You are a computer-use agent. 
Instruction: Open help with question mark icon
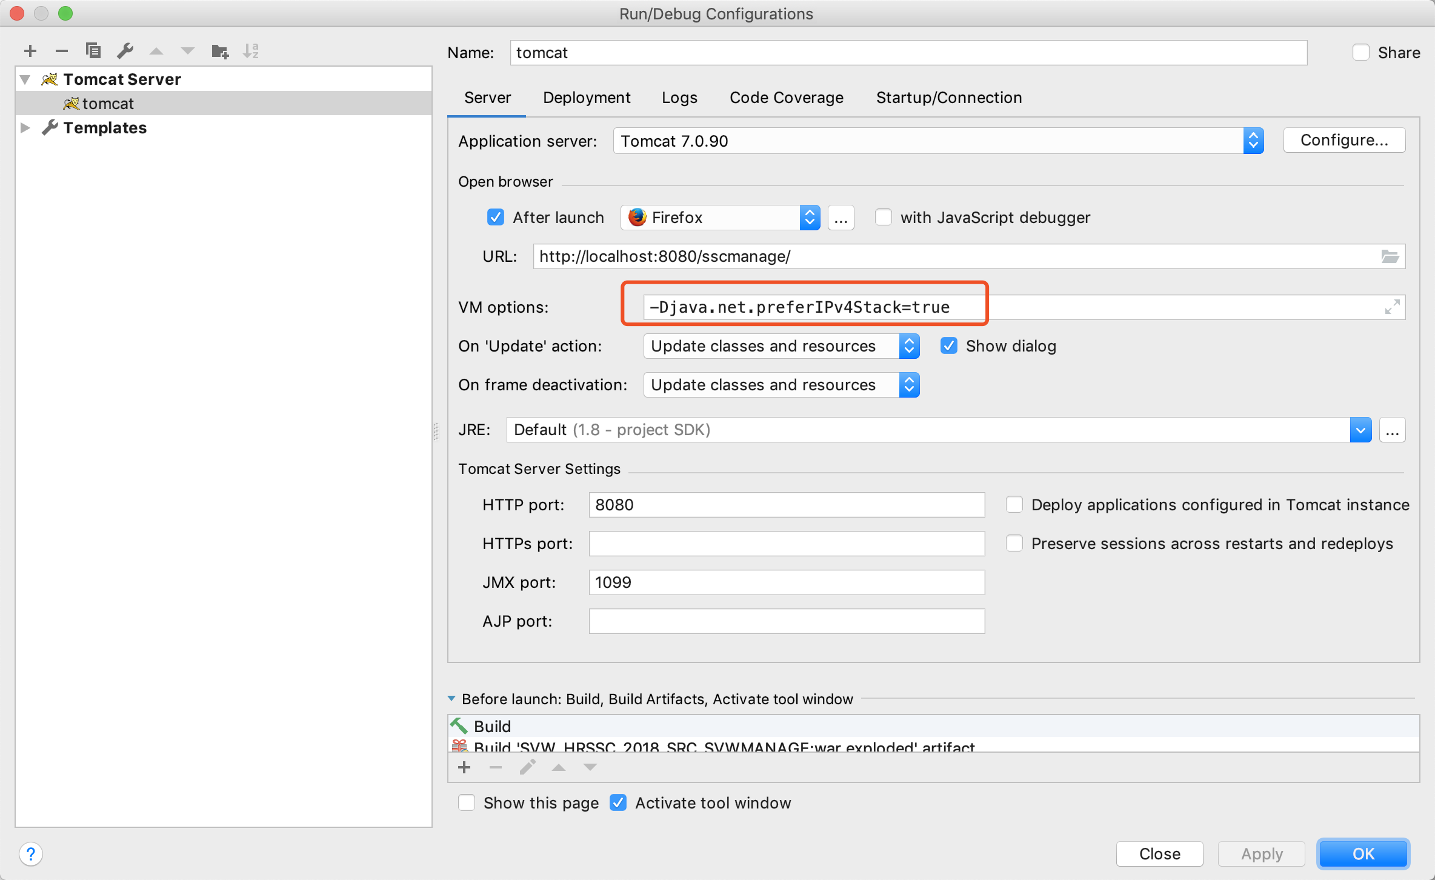click(x=31, y=854)
